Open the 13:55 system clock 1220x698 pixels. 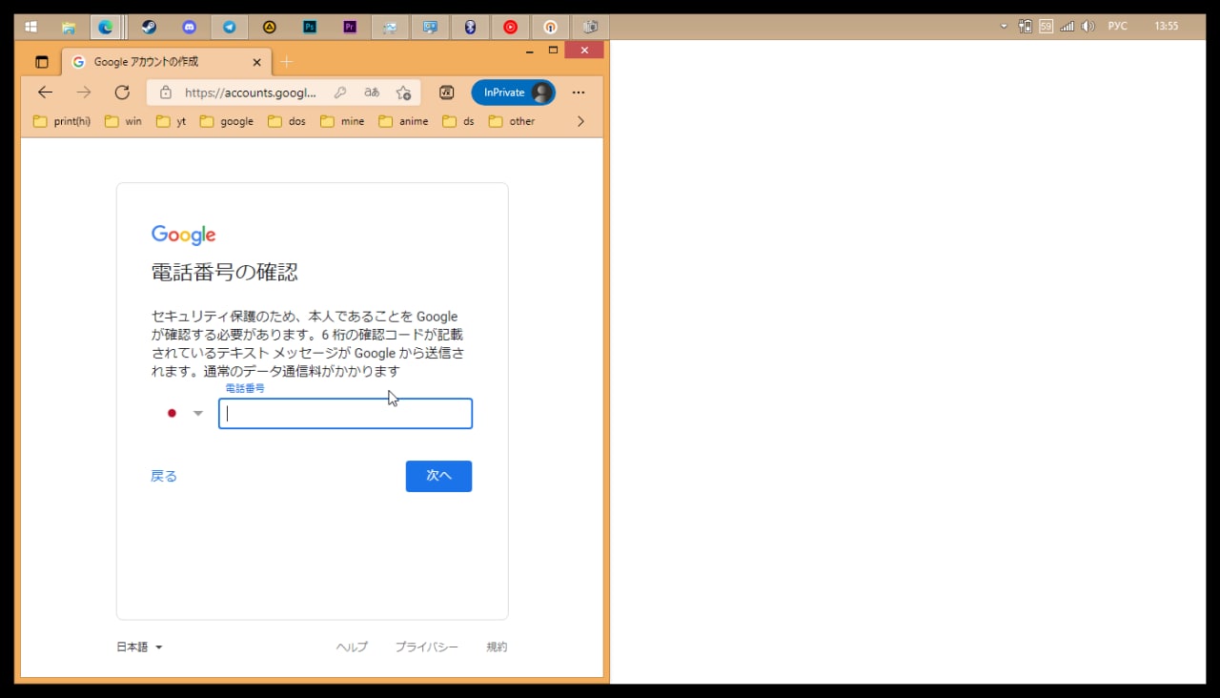point(1167,27)
